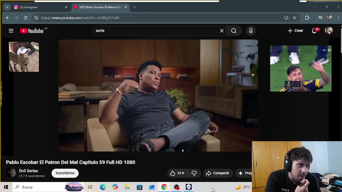Open the YouTube hamburger guide menu

(x=11, y=31)
